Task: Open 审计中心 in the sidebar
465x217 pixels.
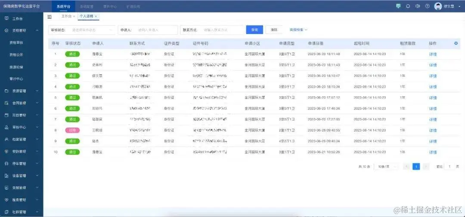Action: (x=16, y=79)
